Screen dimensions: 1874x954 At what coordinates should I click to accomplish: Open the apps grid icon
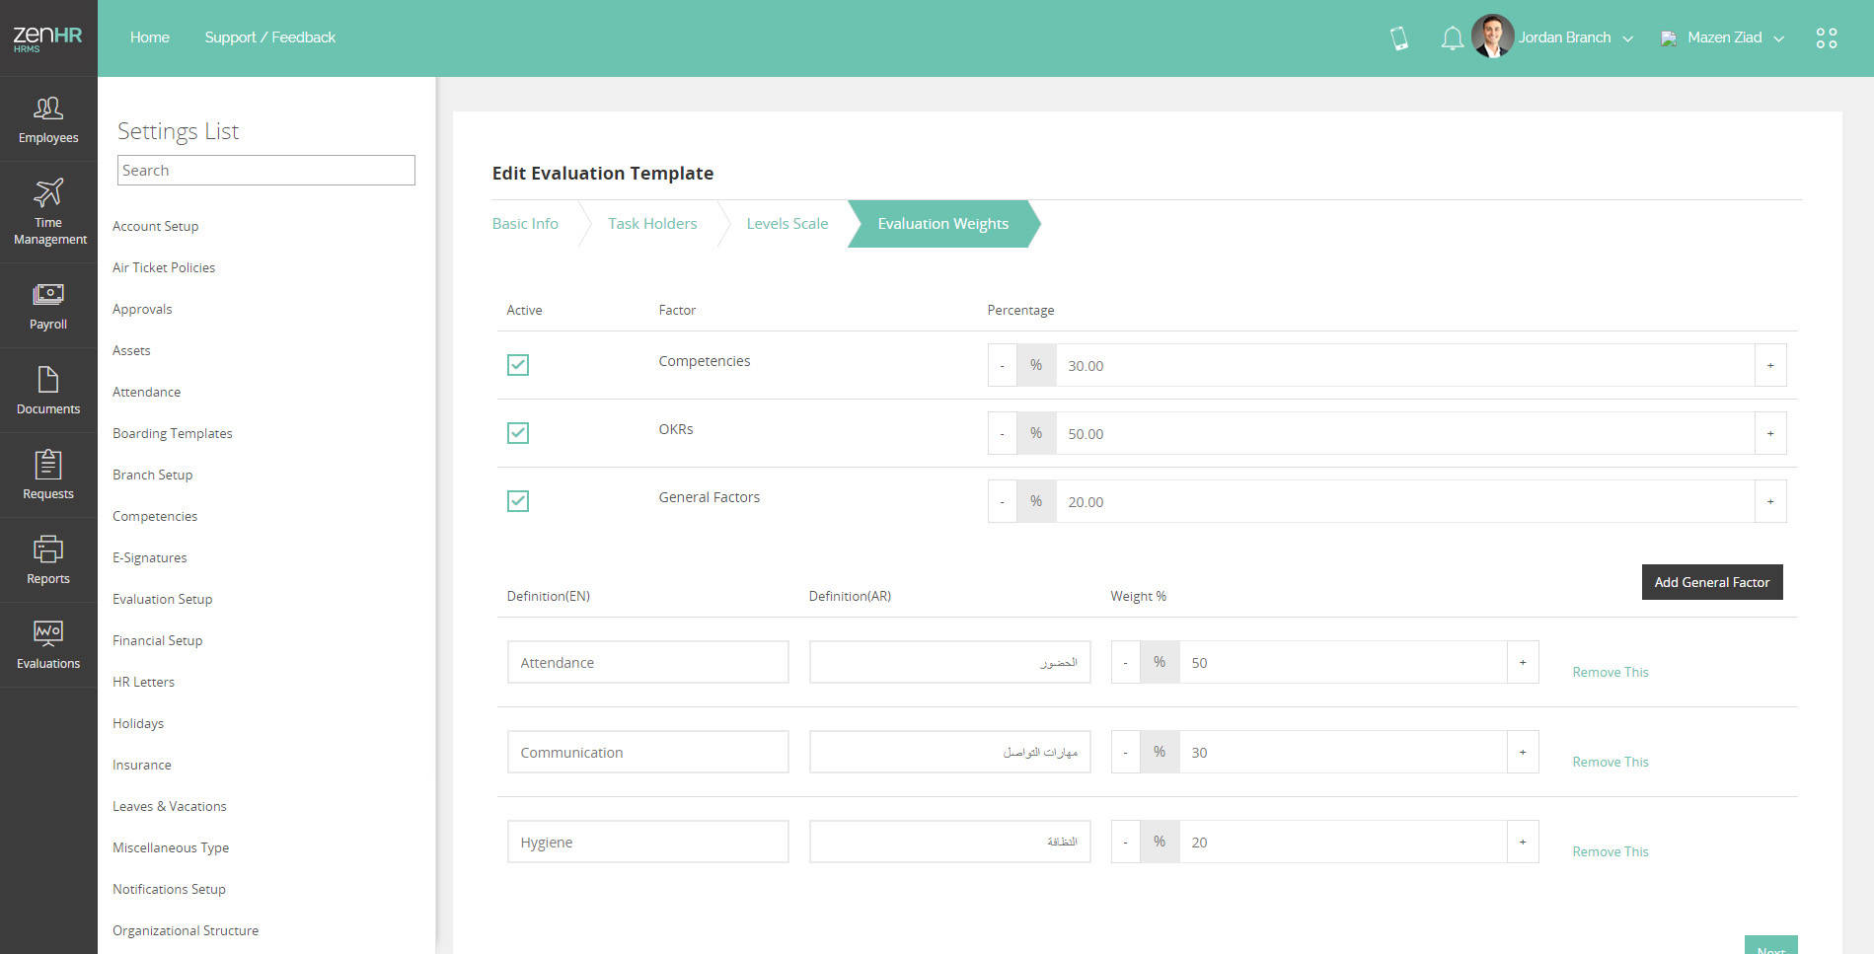click(1826, 38)
